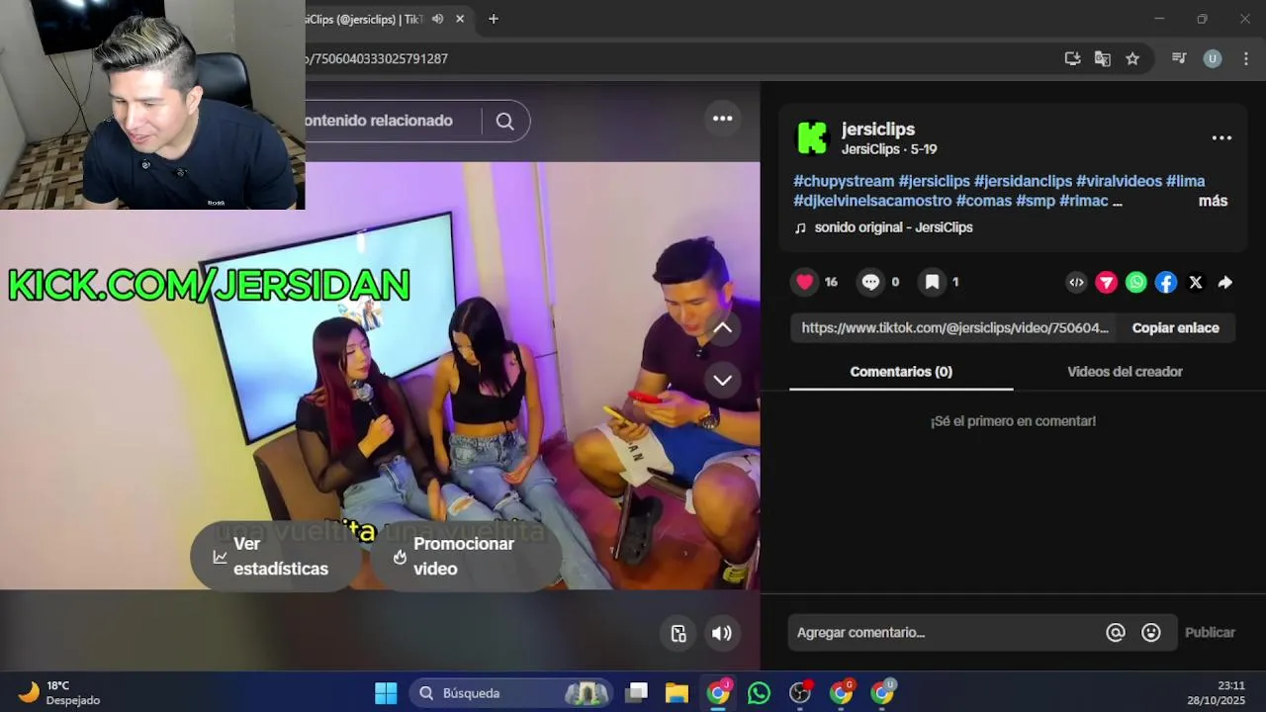Screen dimensions: 1266x712
Task: Mute the video with the speaker button
Action: pyautogui.click(x=722, y=634)
